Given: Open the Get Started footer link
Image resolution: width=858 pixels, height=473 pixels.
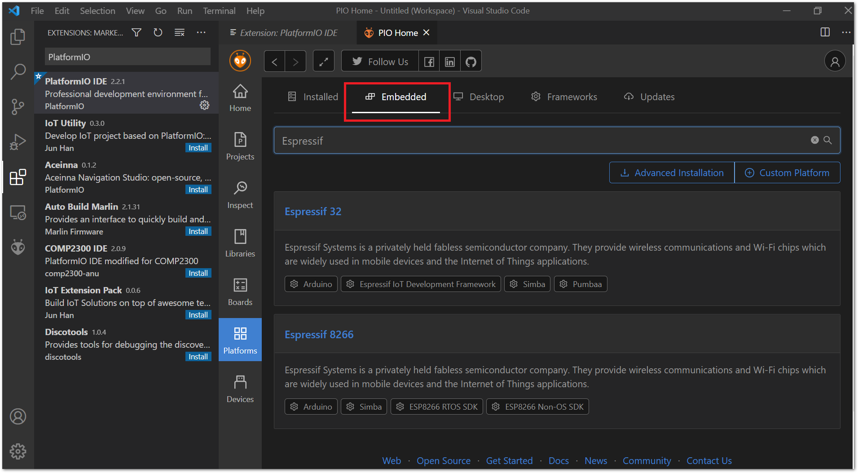Looking at the screenshot, I should pos(509,460).
